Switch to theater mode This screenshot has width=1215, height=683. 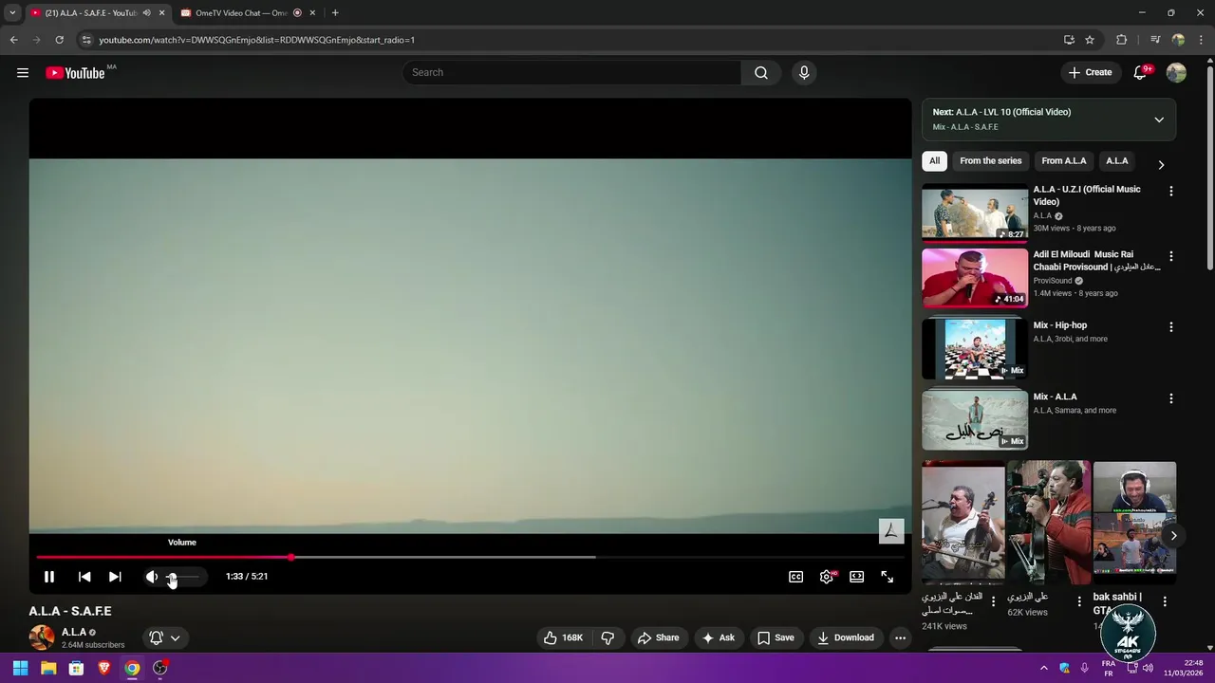857,577
